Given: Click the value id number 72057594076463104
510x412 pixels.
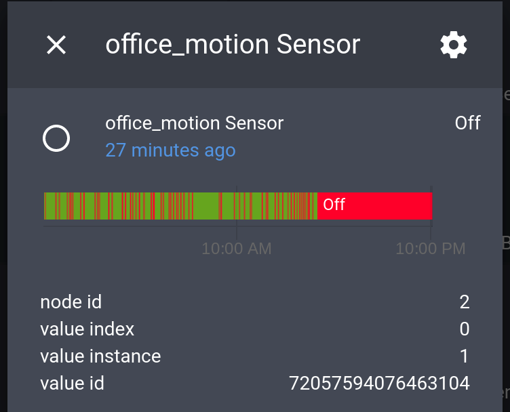Looking at the screenshot, I should pos(379,384).
